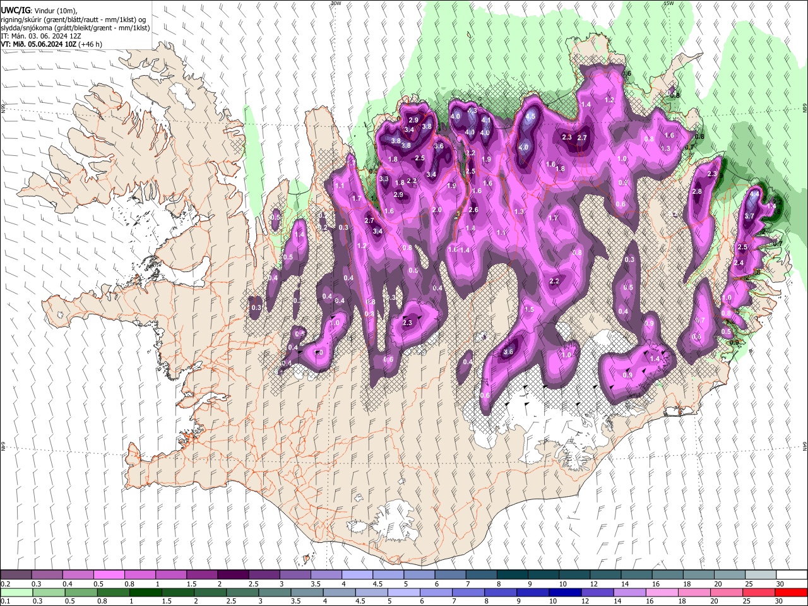Click the slate blue 6 swatch in upper legend row
The width and height of the screenshot is (808, 606).
click(x=450, y=575)
